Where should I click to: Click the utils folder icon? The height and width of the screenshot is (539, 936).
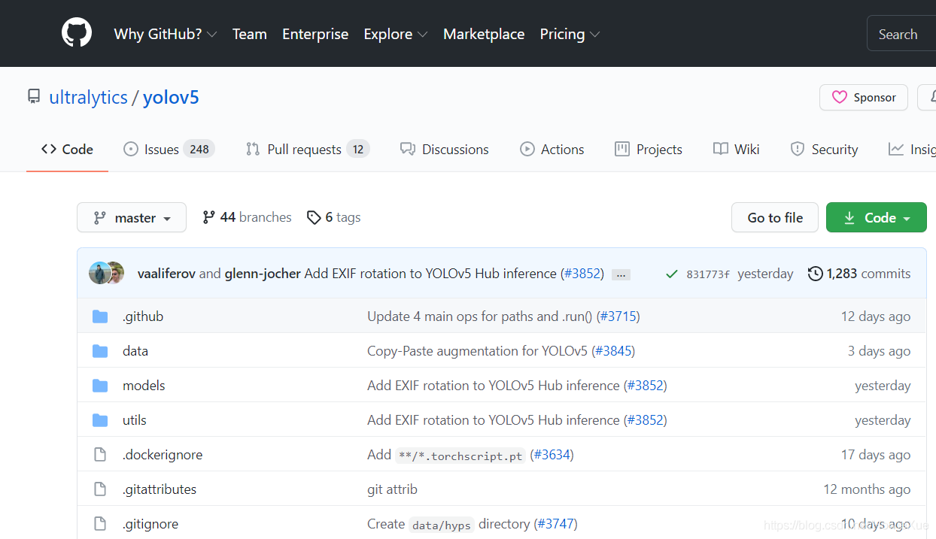pos(100,420)
